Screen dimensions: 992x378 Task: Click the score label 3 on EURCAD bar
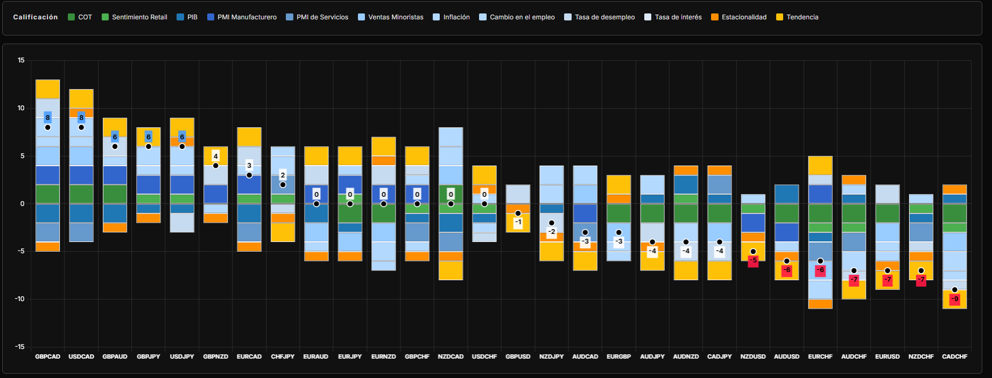coord(249,166)
